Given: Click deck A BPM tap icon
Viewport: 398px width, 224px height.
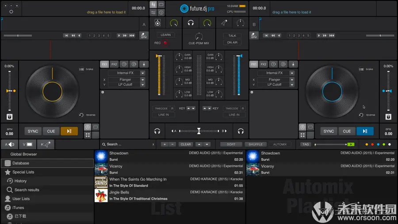Looking at the screenshot, I should click(144, 35).
